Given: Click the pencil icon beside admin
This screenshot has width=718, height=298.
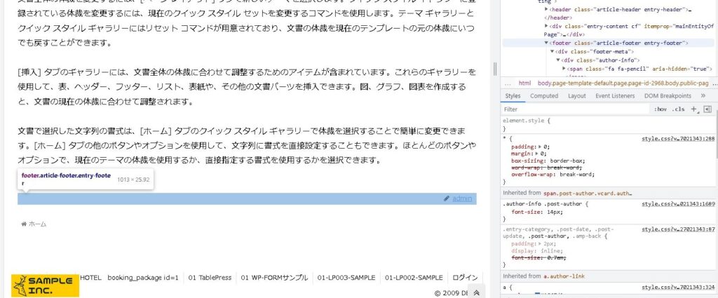Looking at the screenshot, I should tap(447, 198).
